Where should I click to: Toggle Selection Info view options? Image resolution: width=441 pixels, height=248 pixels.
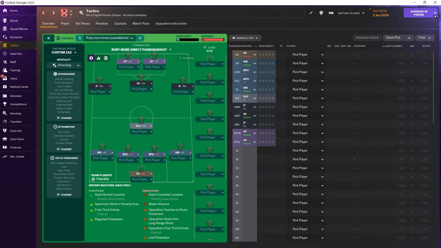[245, 38]
